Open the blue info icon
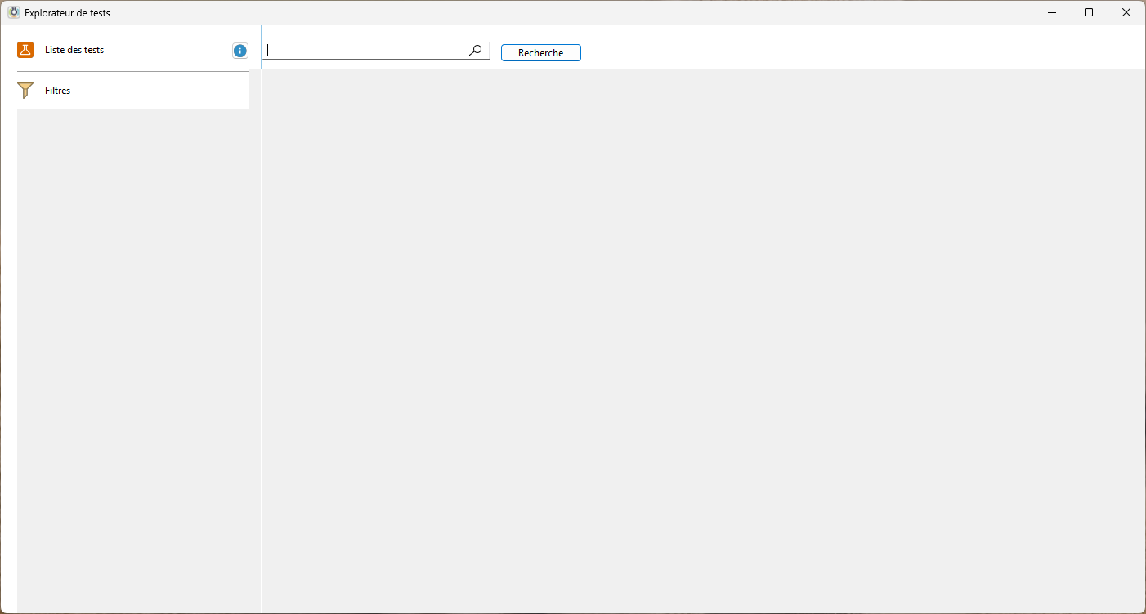Image resolution: width=1146 pixels, height=614 pixels. (x=239, y=51)
